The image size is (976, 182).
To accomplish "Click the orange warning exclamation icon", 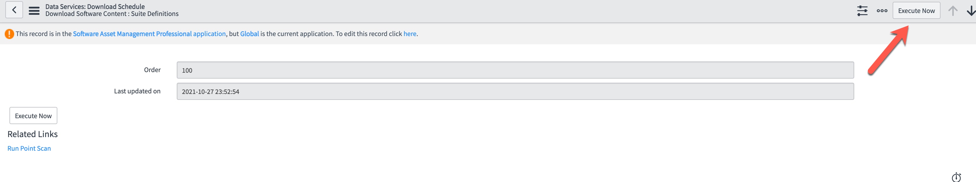I will pyautogui.click(x=9, y=34).
